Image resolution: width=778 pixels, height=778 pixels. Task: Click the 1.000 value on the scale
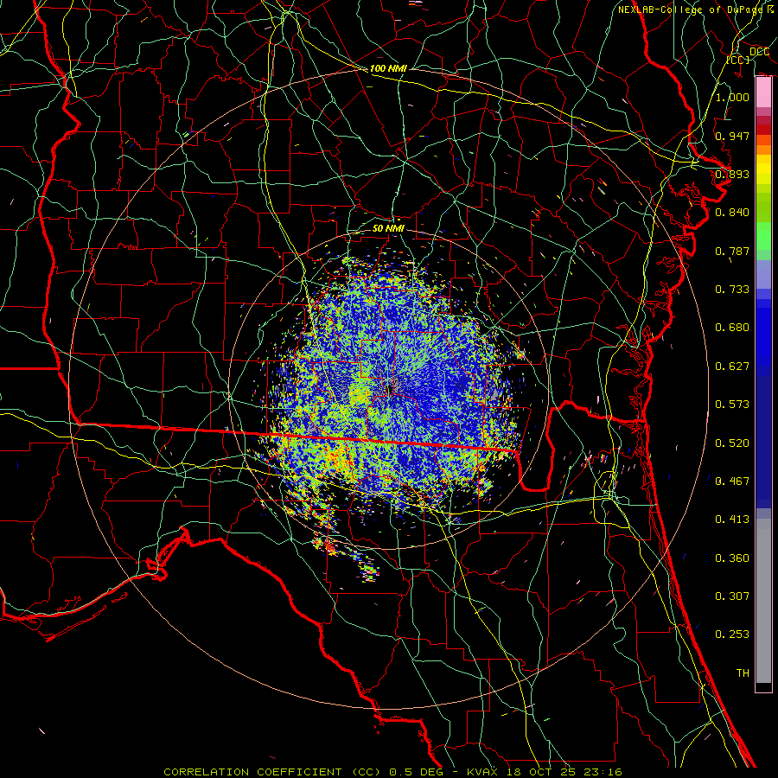(x=732, y=97)
